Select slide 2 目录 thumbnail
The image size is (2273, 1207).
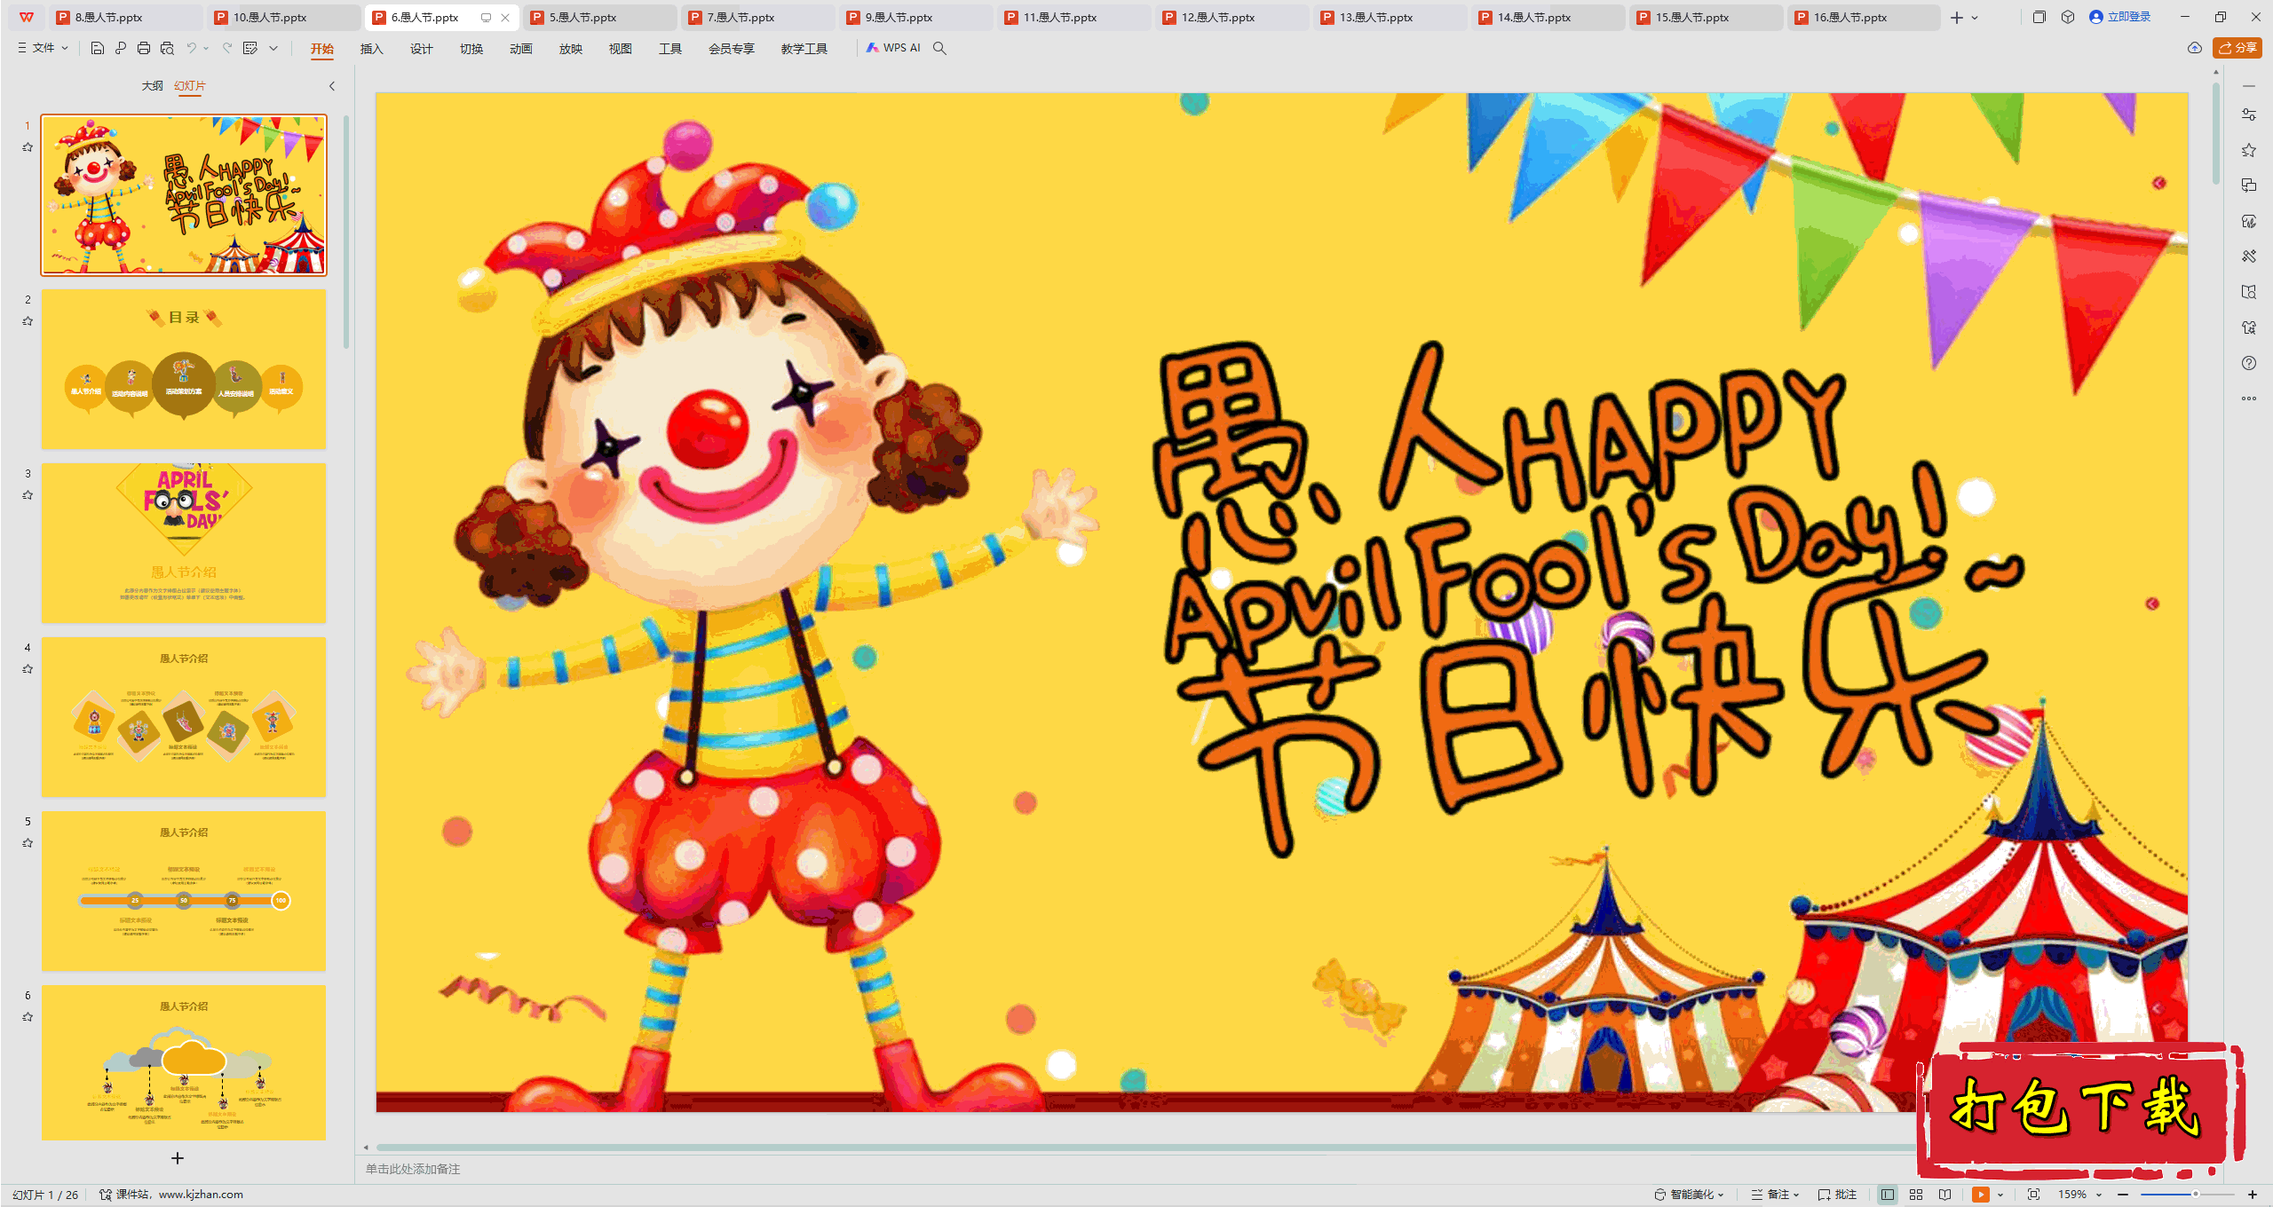184,368
